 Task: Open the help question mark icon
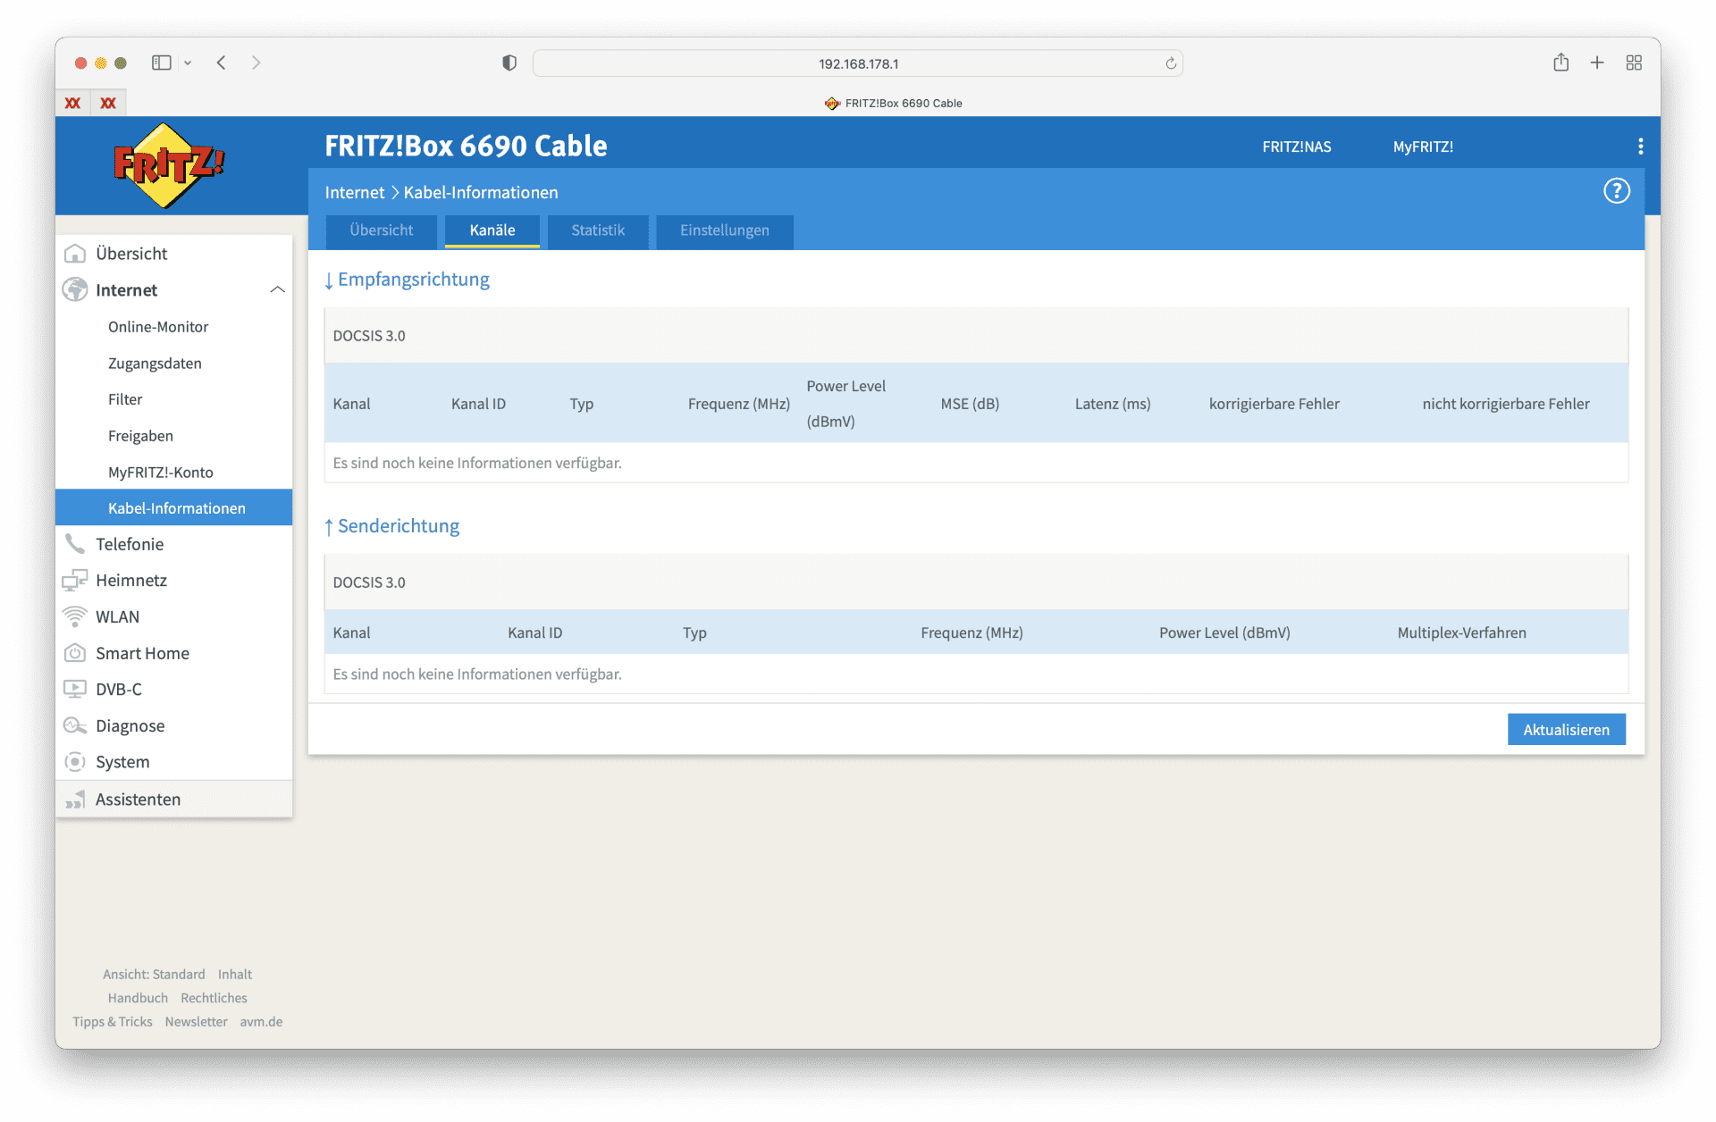(1616, 191)
